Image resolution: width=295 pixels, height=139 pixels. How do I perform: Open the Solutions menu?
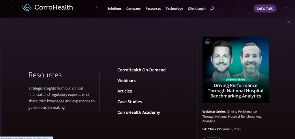(114, 9)
